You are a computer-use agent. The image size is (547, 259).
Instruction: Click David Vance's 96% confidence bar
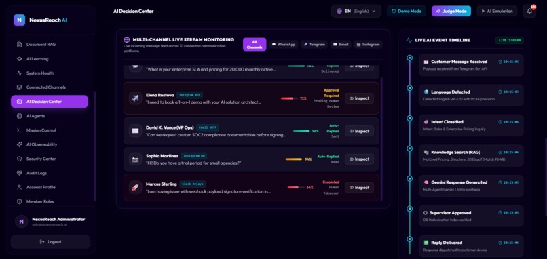click(x=301, y=131)
